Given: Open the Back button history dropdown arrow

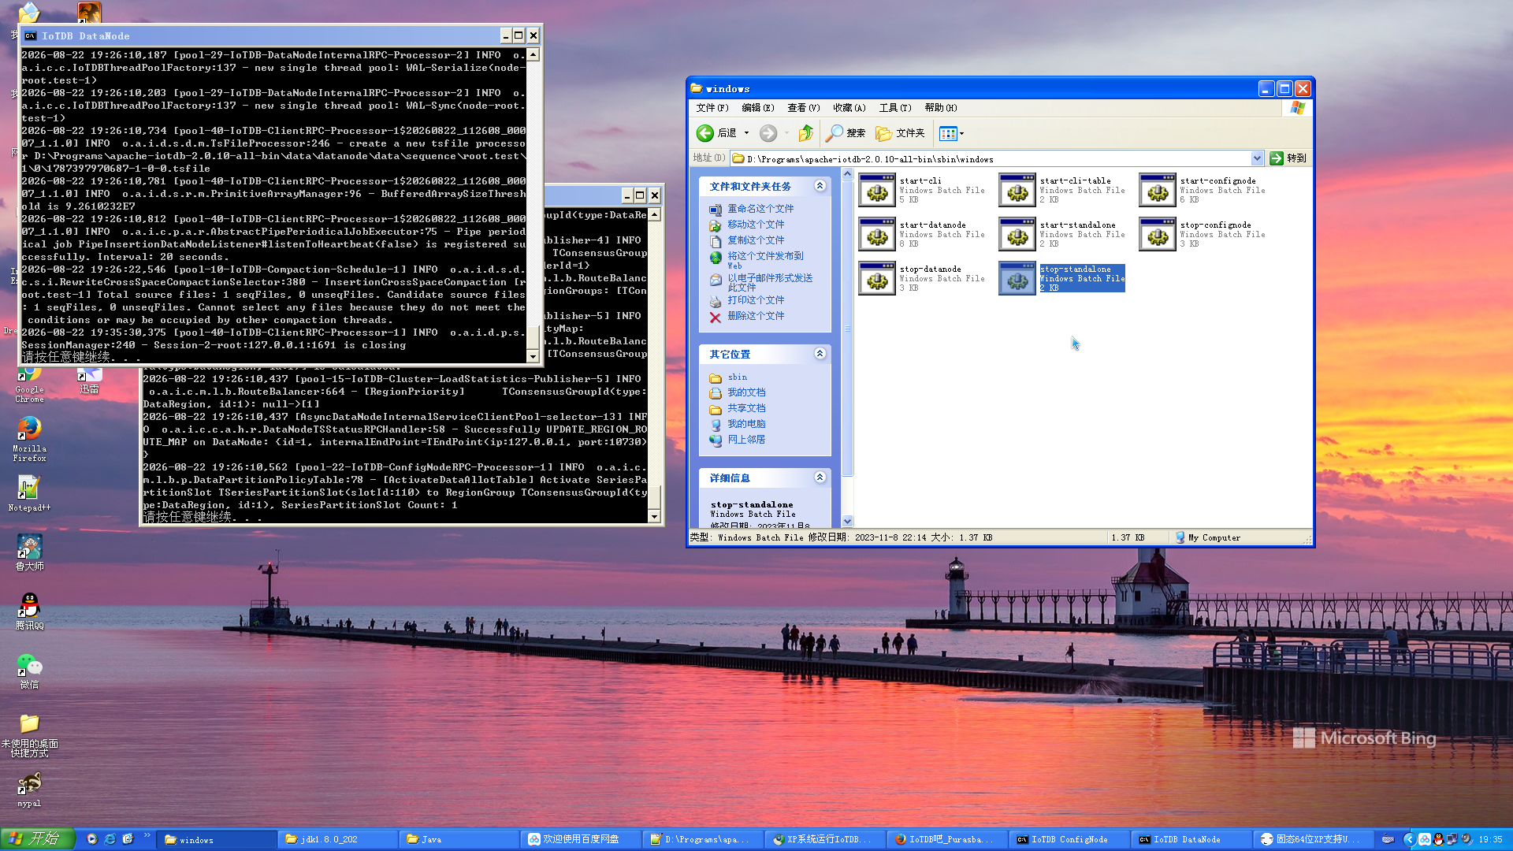Looking at the screenshot, I should click(x=746, y=133).
